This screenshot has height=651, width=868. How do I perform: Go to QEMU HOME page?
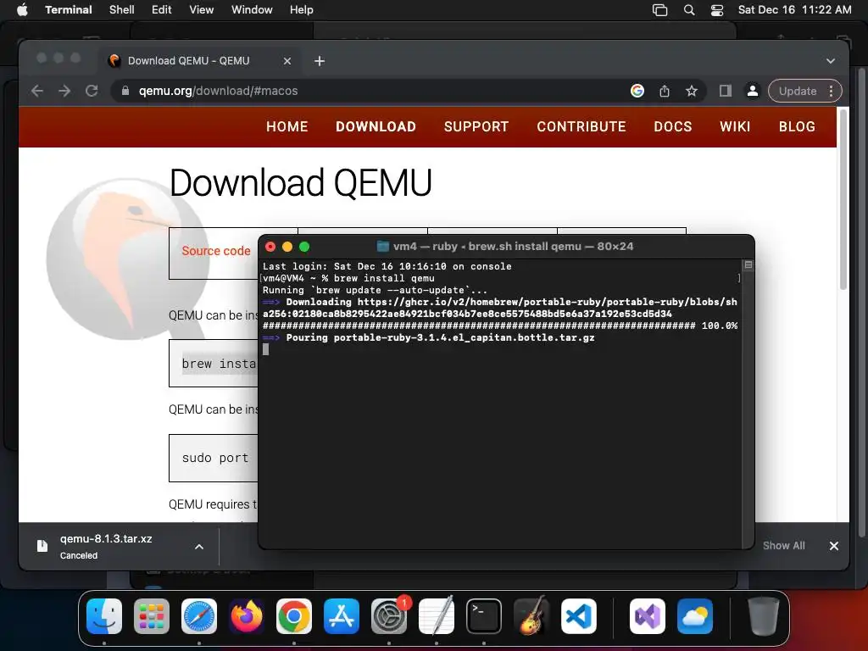[x=287, y=127]
